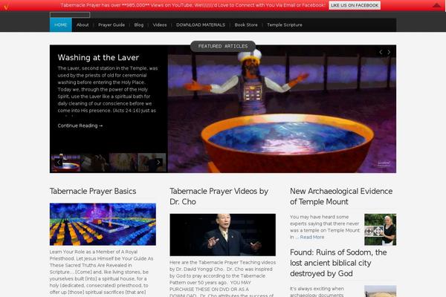Click the Tabernacle Prayer YouTube views banner text
This screenshot has height=297, width=446.
(x=193, y=5)
